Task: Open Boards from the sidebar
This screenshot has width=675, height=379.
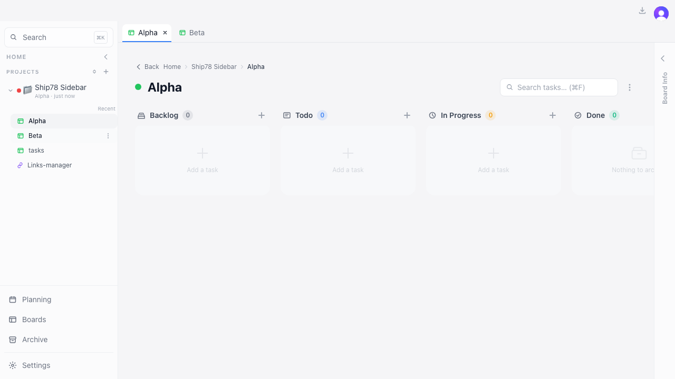Action: 59,320
